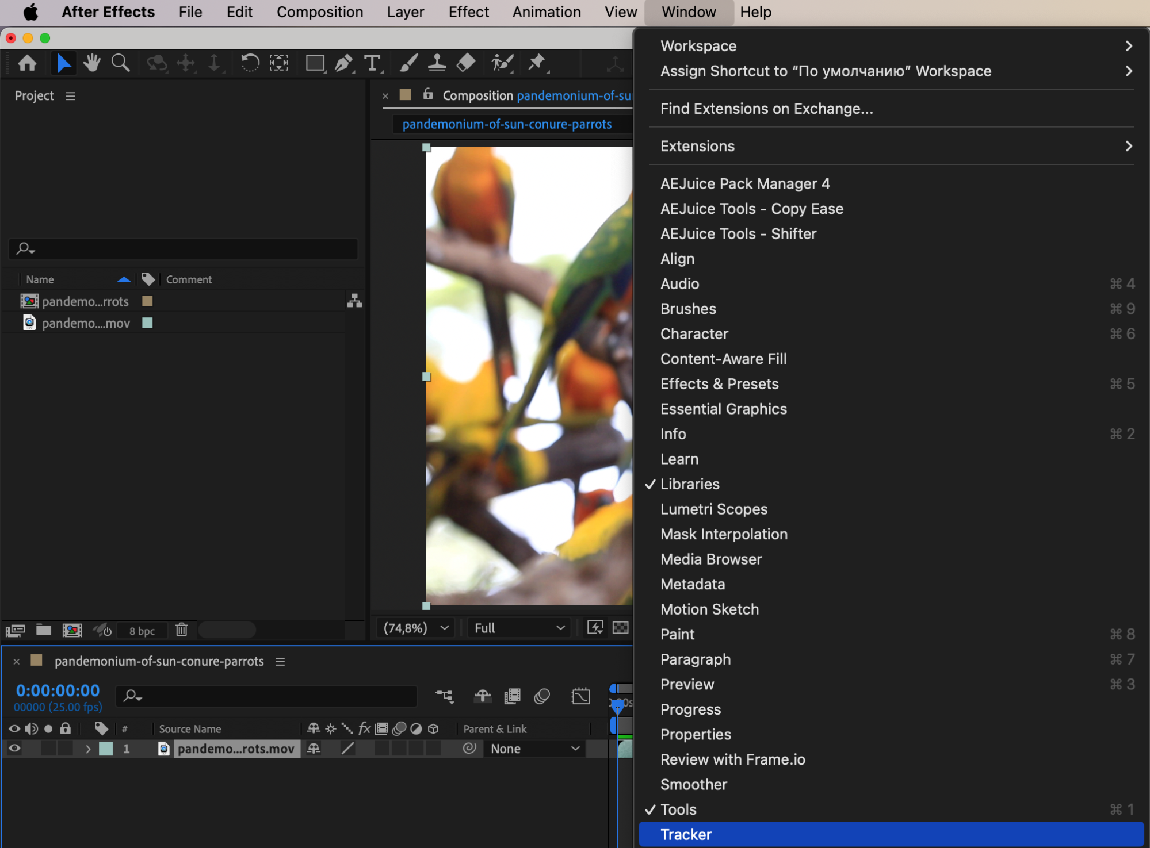Click the teal label color swatch of layer 1
Screen dimensions: 1150x848
coord(106,749)
